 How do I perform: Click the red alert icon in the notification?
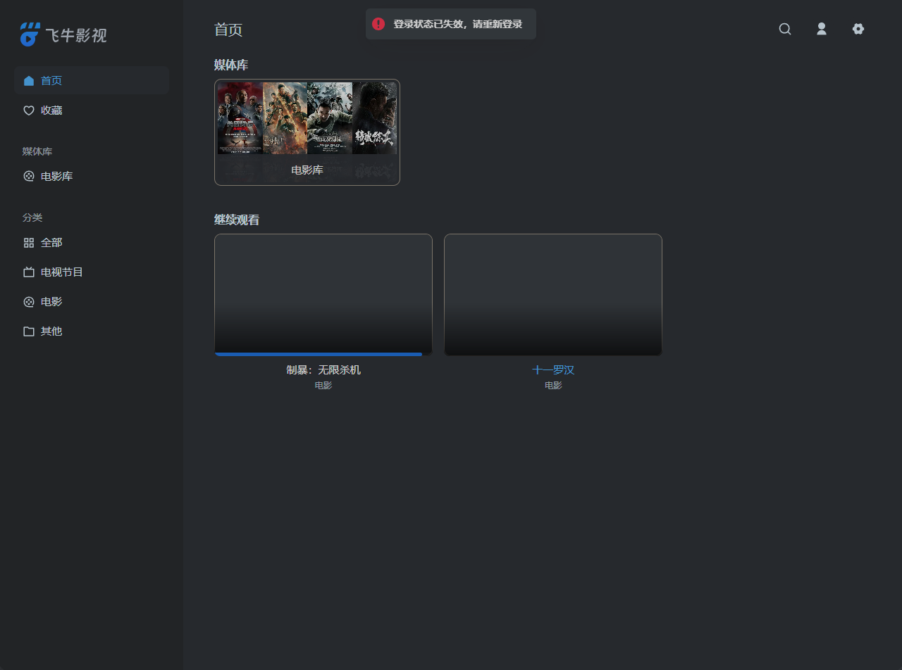[378, 24]
